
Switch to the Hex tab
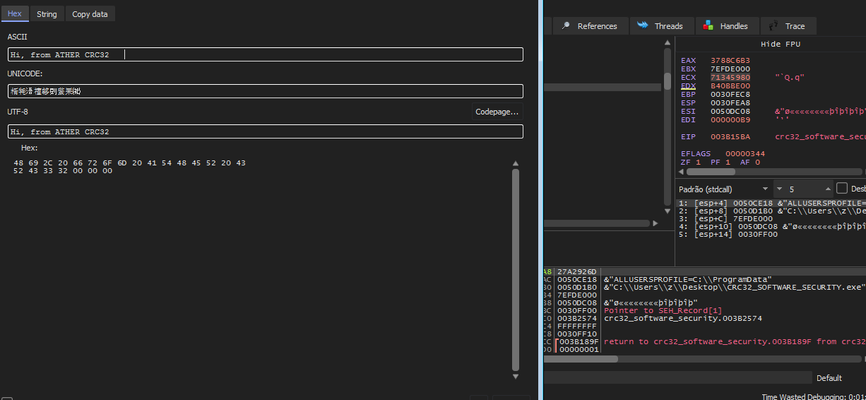pos(14,14)
